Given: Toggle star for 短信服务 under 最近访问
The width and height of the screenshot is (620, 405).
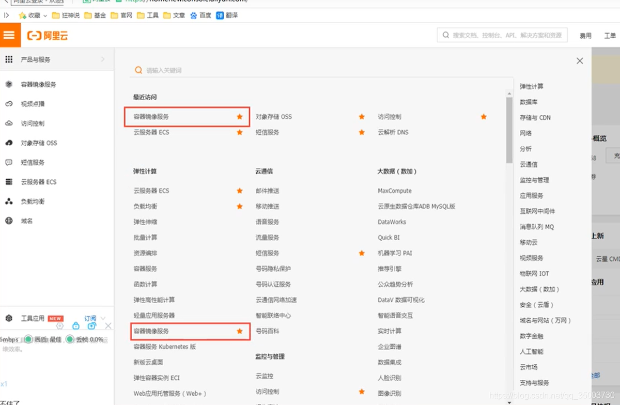Looking at the screenshot, I should (362, 132).
